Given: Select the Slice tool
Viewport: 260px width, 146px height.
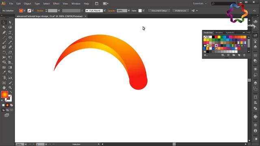Looking at the screenshot, I should coord(10,83).
